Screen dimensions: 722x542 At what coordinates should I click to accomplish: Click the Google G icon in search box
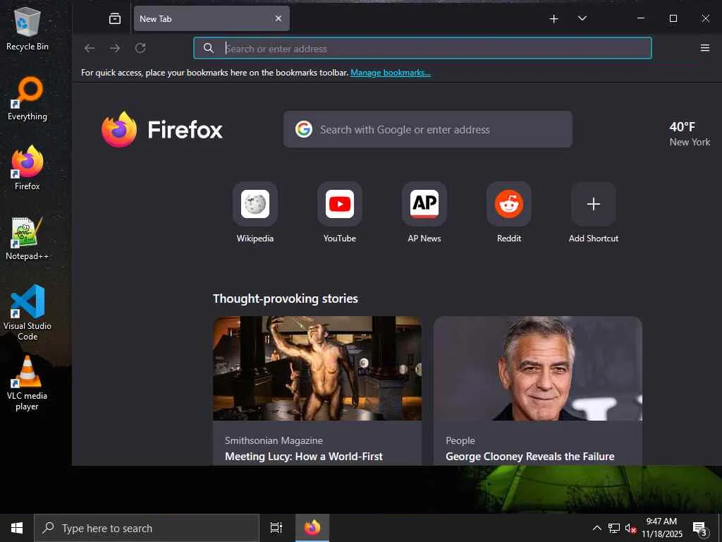coord(304,130)
